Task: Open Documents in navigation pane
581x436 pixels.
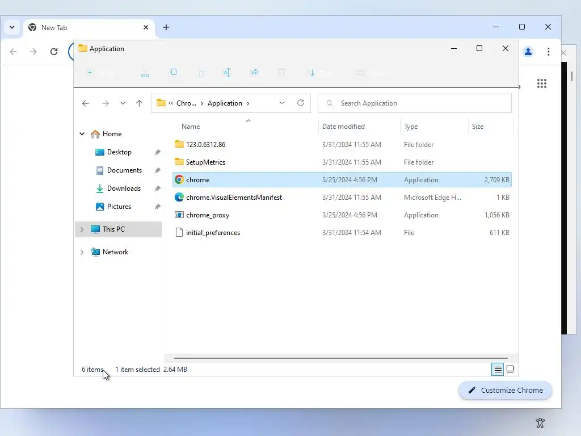Action: (x=124, y=170)
